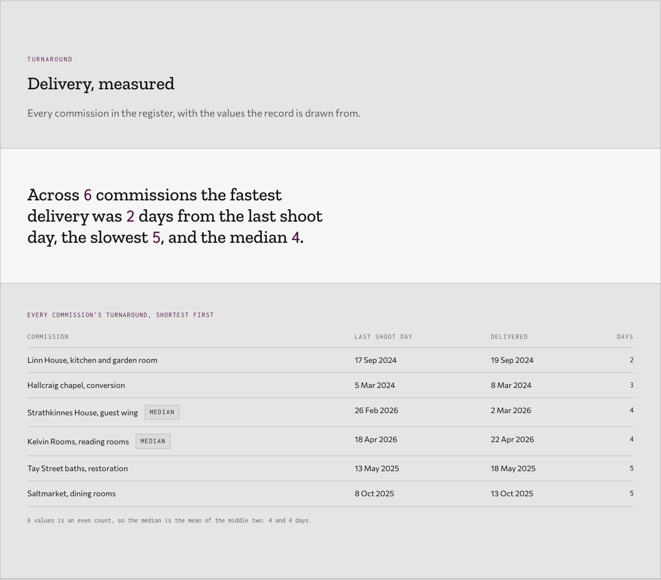The image size is (661, 580).
Task: Click the subtitle starting 'Every commission in the register'
Action: click(x=194, y=113)
